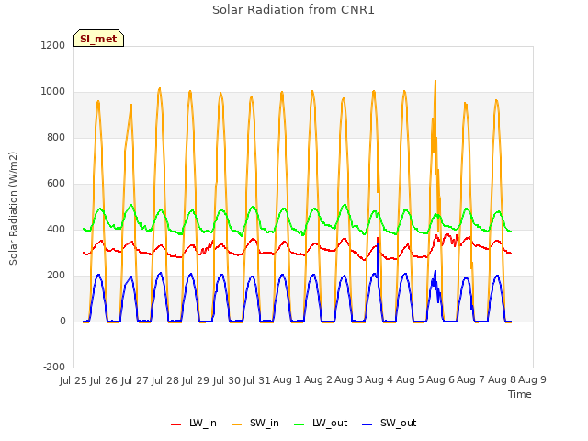The image size is (588, 441).
Task: Click the Jul 29 x-axis date label
Action: (195, 380)
